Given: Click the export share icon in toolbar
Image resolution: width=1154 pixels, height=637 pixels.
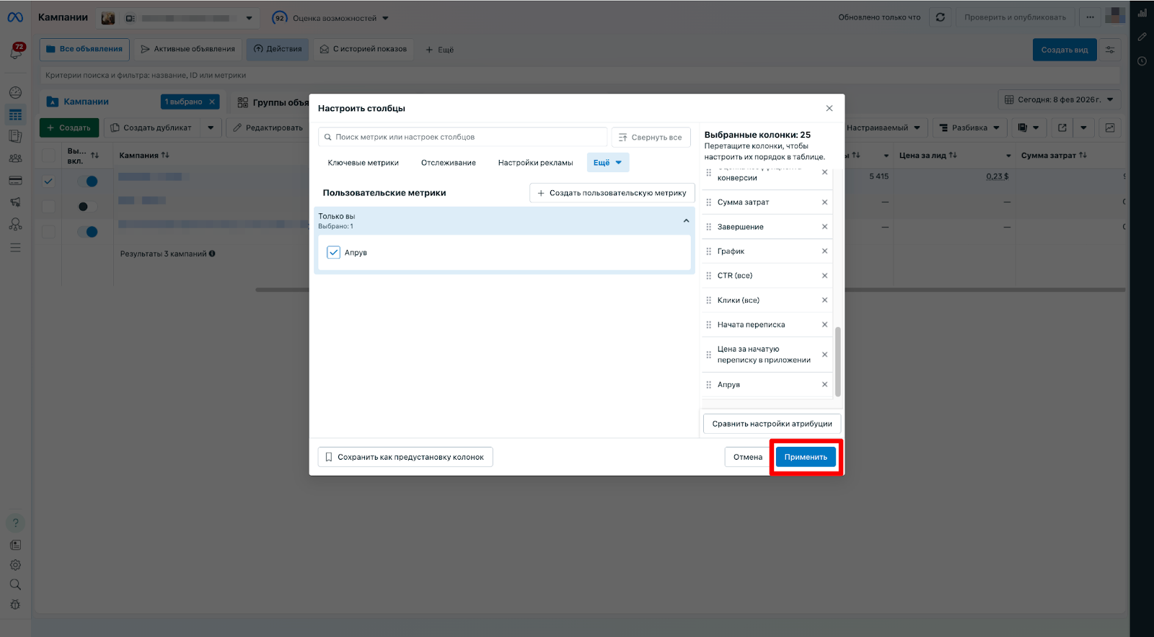Looking at the screenshot, I should (x=1062, y=128).
